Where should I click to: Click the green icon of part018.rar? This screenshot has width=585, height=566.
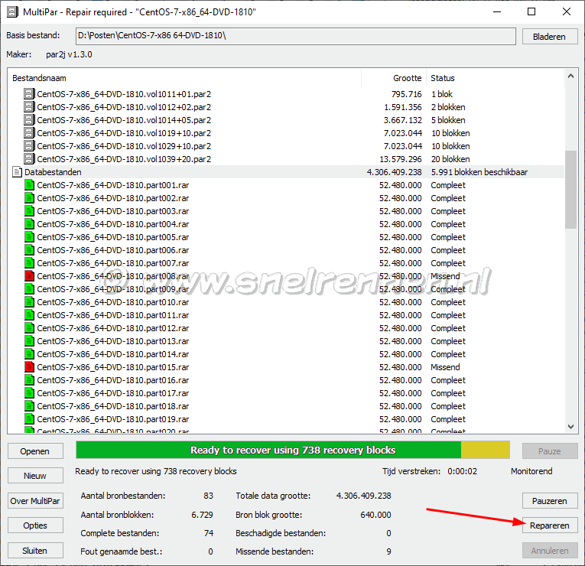click(30, 406)
